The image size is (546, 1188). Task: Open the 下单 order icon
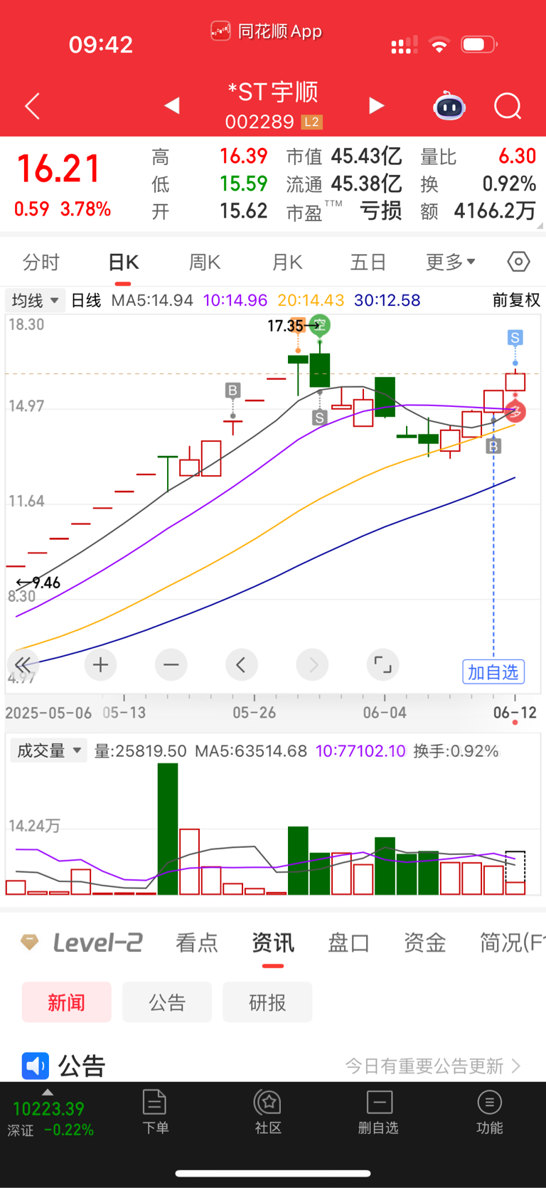155,1111
